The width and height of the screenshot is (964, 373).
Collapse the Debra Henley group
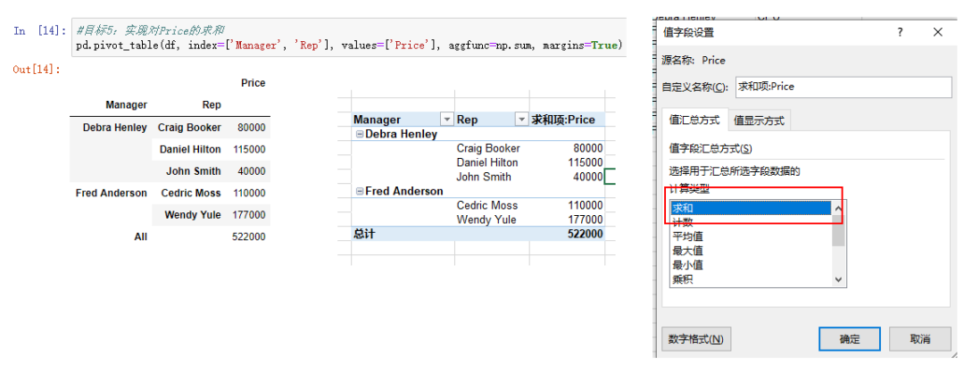click(360, 135)
